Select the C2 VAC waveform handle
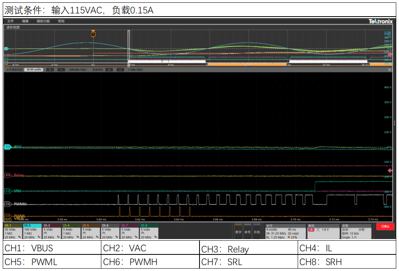399x271 pixels. pos(7,147)
